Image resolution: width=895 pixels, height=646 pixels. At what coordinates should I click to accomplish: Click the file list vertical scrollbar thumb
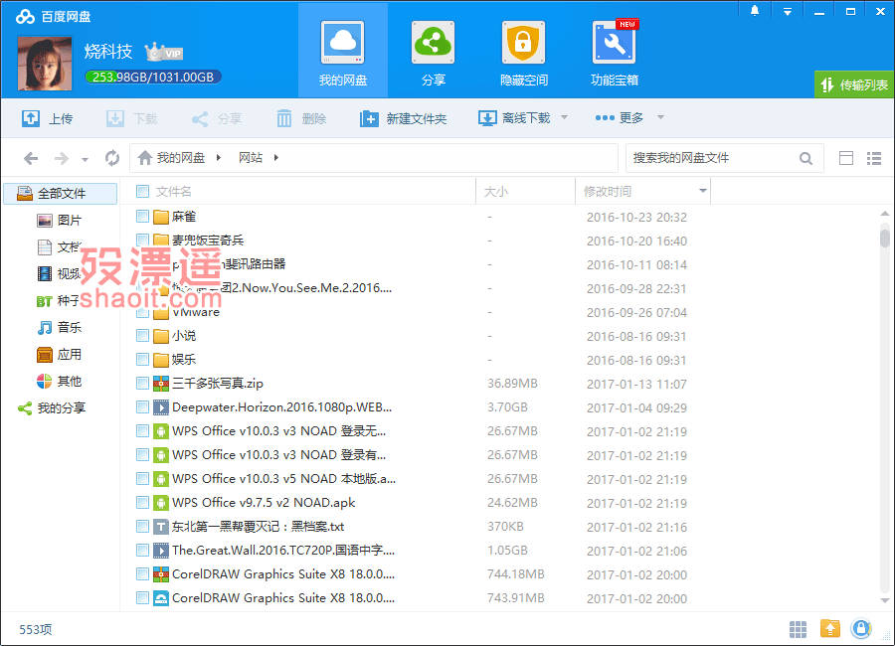tap(885, 237)
